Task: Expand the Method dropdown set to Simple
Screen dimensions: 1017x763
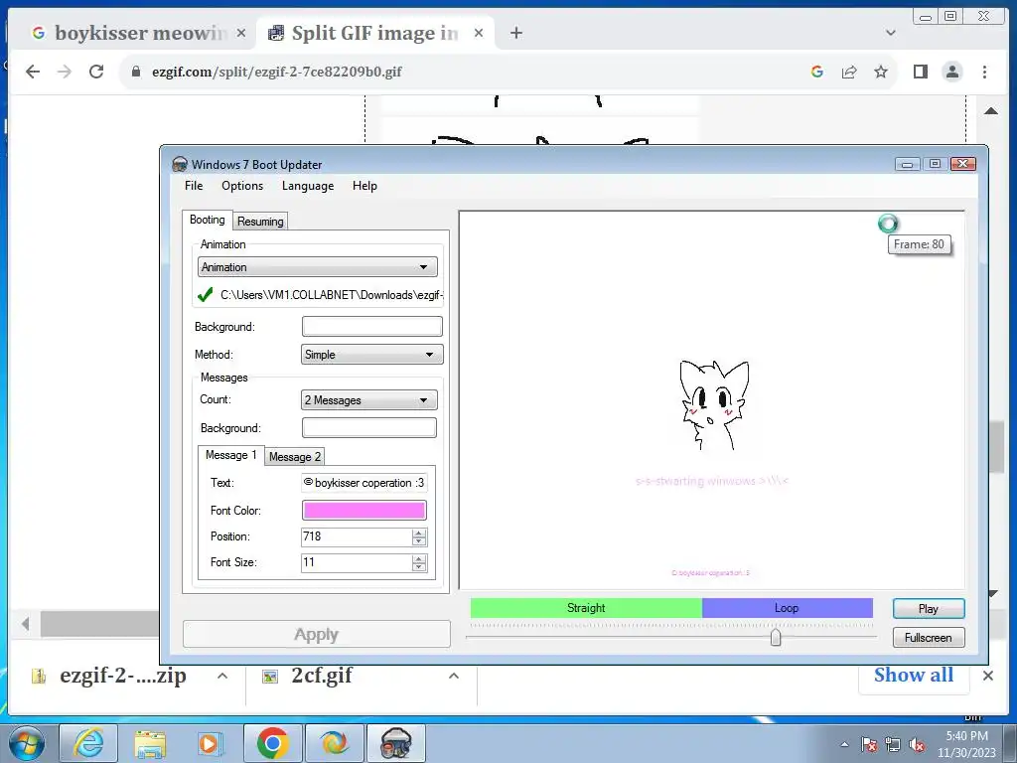Action: (x=372, y=355)
